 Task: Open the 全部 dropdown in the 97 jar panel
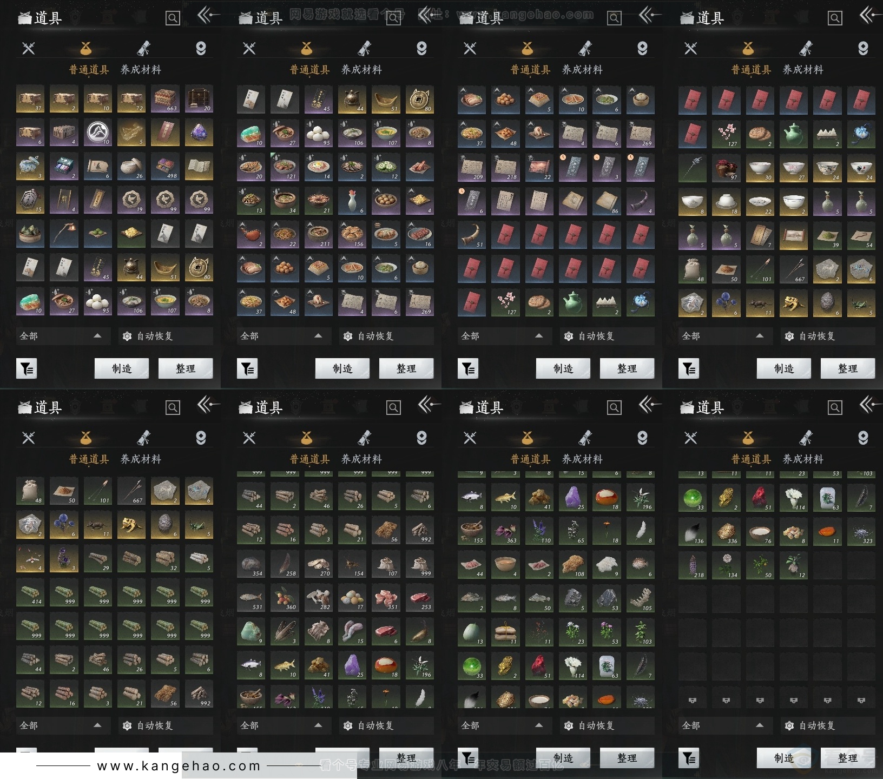click(725, 336)
